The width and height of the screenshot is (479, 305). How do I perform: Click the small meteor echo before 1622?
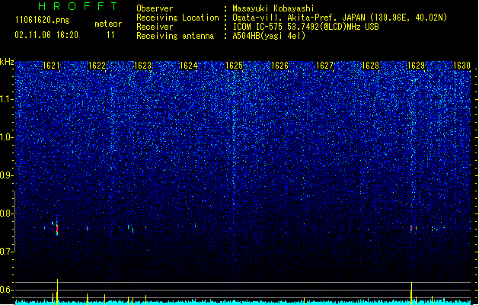(x=87, y=228)
